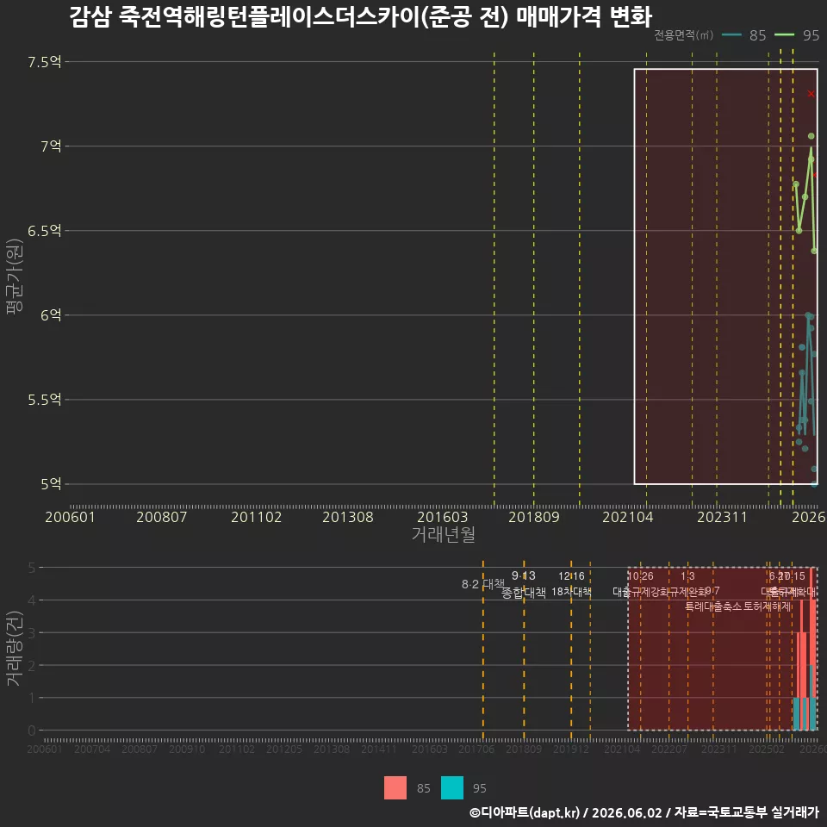Click '202311' on the price chart axis

pos(722,517)
